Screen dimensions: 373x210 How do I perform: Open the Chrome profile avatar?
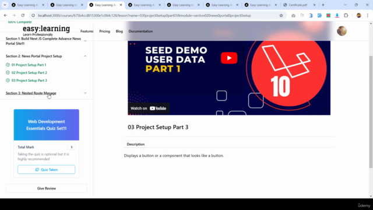pyautogui.click(x=359, y=16)
